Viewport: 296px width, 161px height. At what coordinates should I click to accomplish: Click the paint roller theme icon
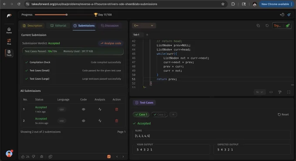pyautogui.click(x=280, y=92)
